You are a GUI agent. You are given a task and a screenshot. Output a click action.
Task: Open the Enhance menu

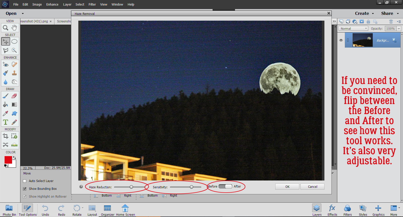click(x=52, y=5)
